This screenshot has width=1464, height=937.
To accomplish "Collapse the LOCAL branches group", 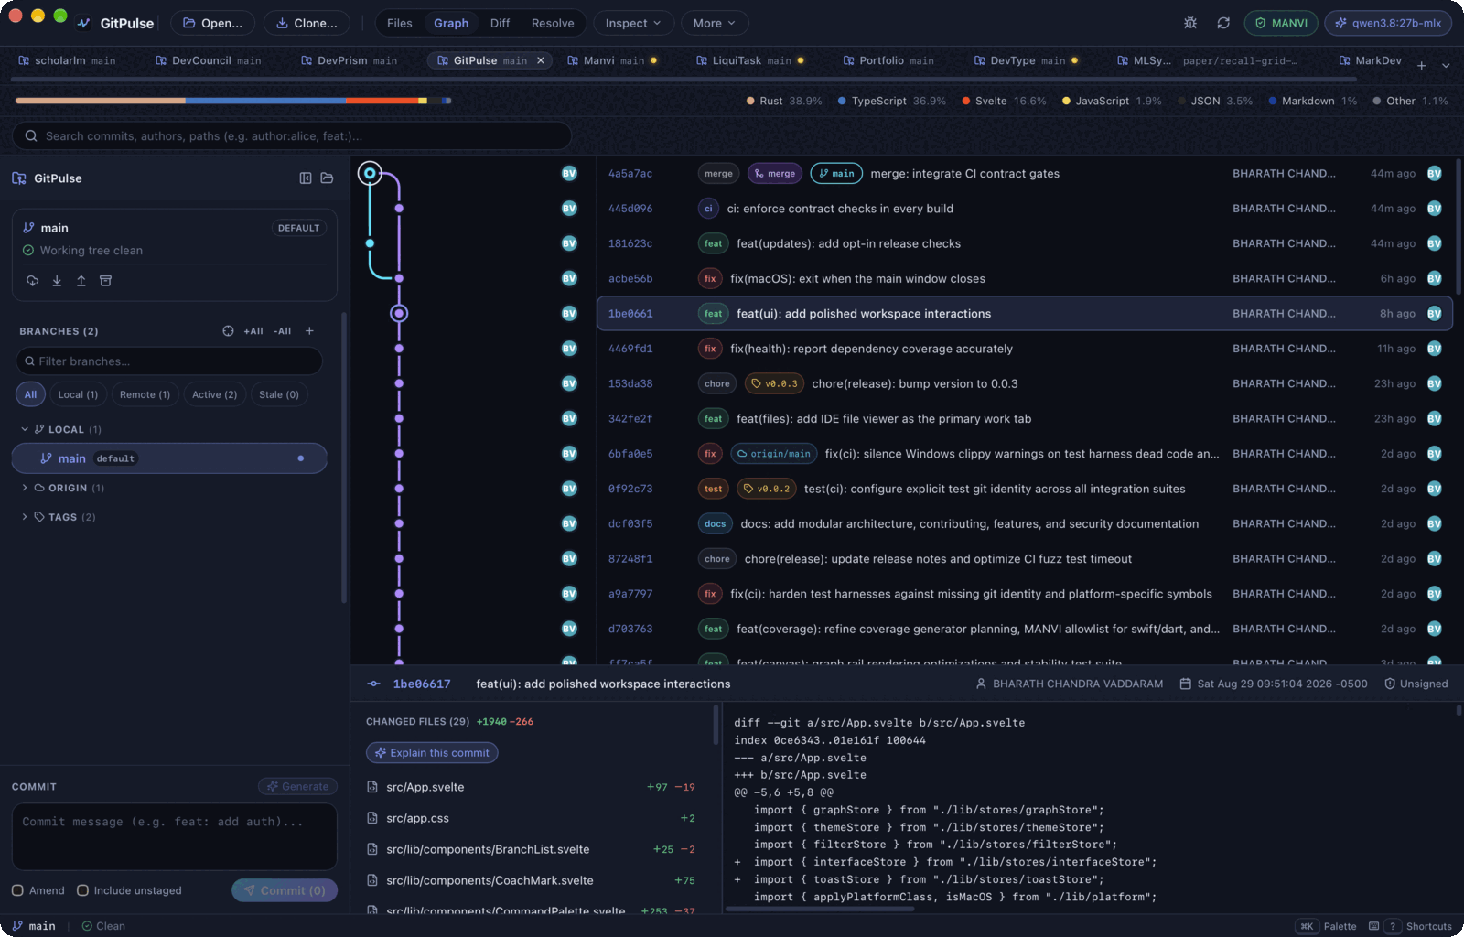I will [x=25, y=429].
